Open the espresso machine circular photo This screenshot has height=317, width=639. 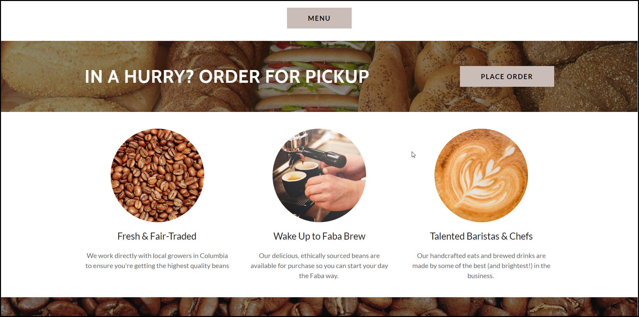(x=319, y=175)
